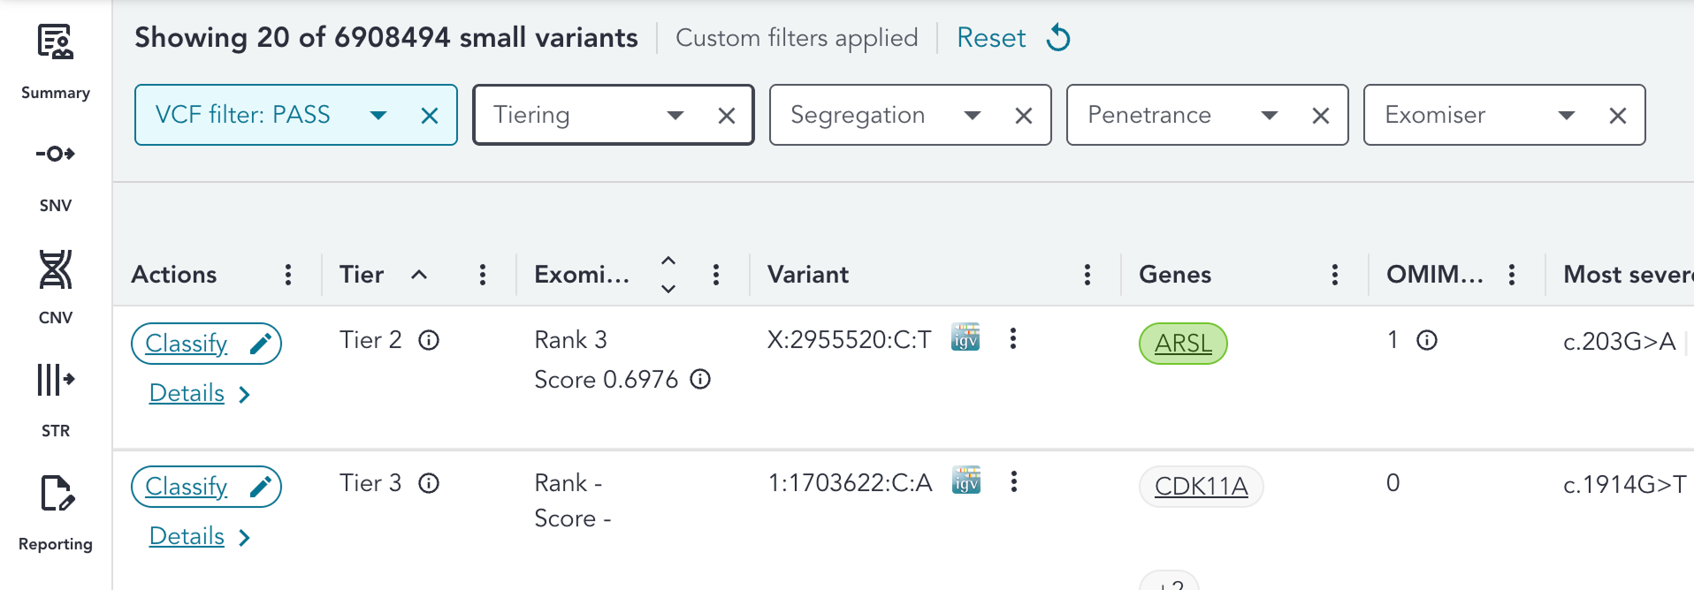Open the Variant column options menu
Viewport: 1694px width, 590px height.
[x=1087, y=275]
